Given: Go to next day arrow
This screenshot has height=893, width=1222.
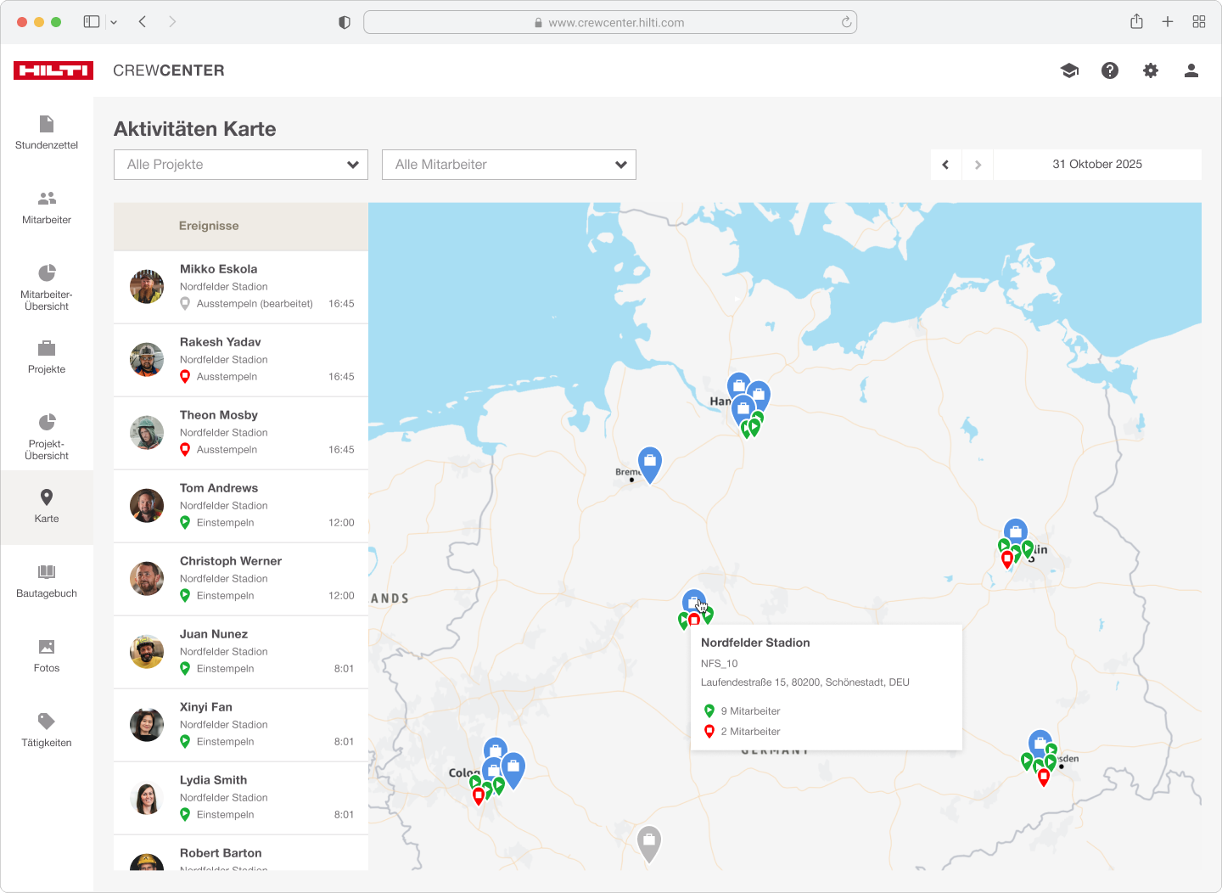Looking at the screenshot, I should click(978, 165).
